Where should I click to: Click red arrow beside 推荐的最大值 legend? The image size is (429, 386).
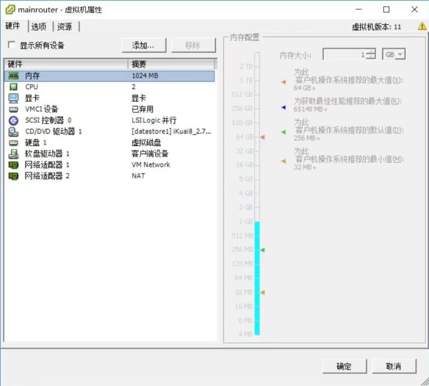click(x=284, y=82)
